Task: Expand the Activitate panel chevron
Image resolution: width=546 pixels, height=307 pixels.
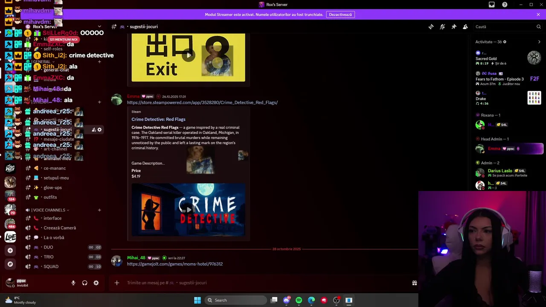Action: coord(539,42)
